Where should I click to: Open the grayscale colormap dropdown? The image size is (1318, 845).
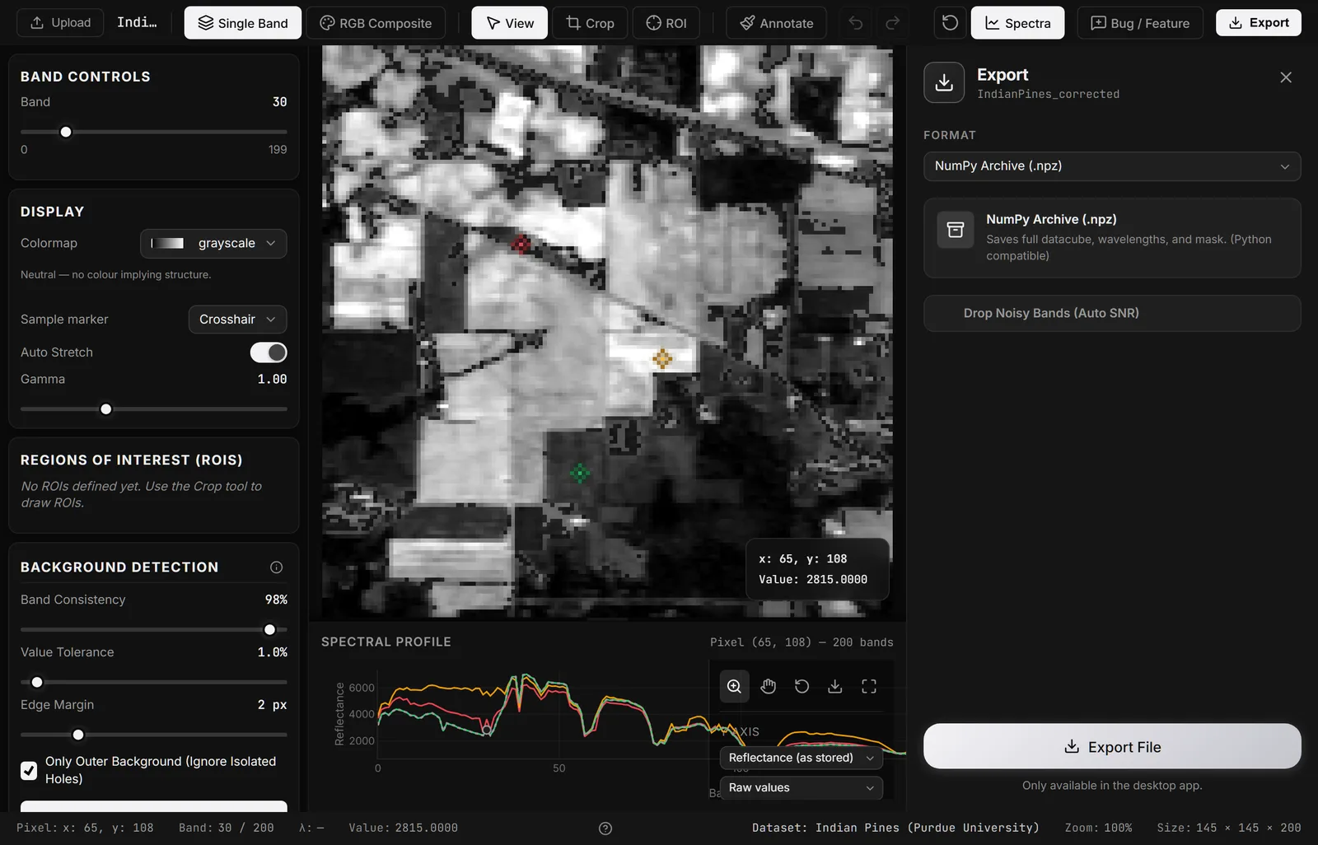[213, 244]
